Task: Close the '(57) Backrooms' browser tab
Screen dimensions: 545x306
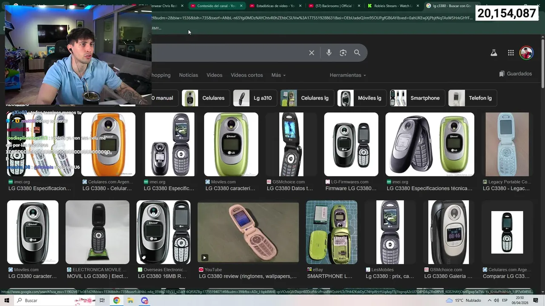Action: click(x=359, y=6)
